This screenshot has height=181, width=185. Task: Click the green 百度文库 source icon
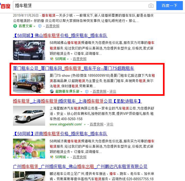(x=15, y=26)
